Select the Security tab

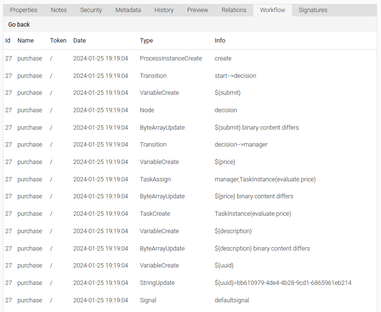click(91, 10)
